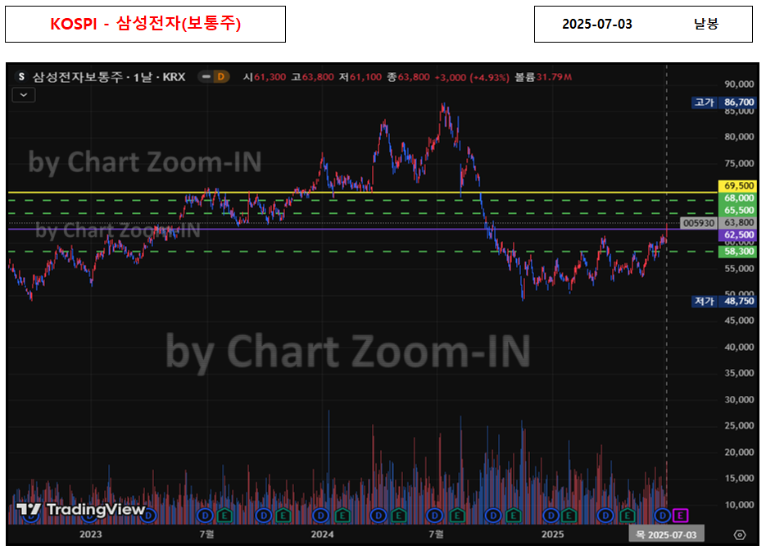766x550 pixels.
Task: Click the gray 63,800 current price label
Action: point(737,222)
